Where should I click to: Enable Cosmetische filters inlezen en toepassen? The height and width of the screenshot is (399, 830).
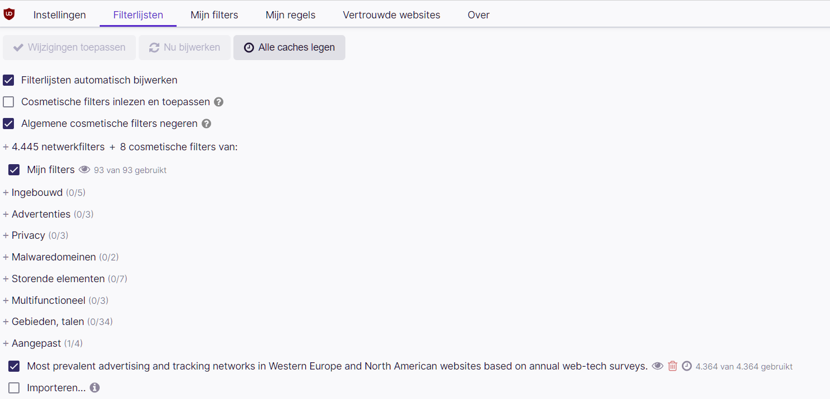[8, 102]
